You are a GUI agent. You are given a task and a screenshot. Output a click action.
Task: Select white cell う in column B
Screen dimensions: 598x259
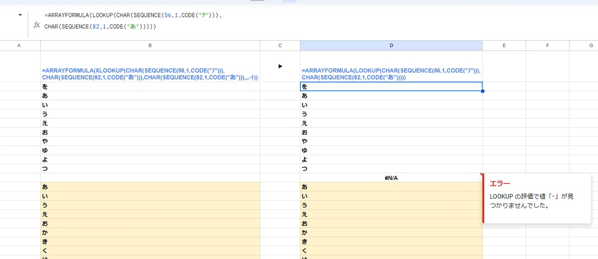(150, 114)
